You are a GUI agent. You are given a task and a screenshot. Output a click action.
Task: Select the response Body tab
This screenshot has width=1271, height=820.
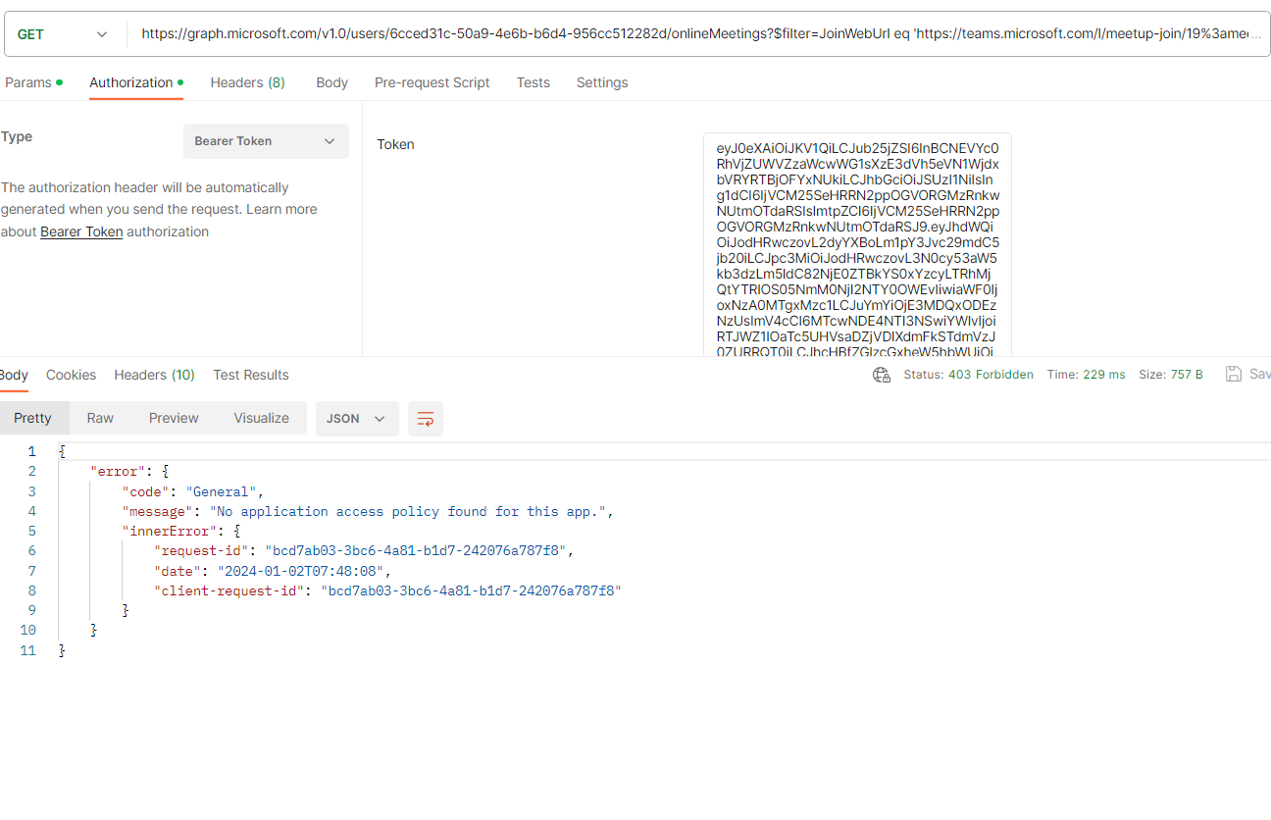coord(13,375)
